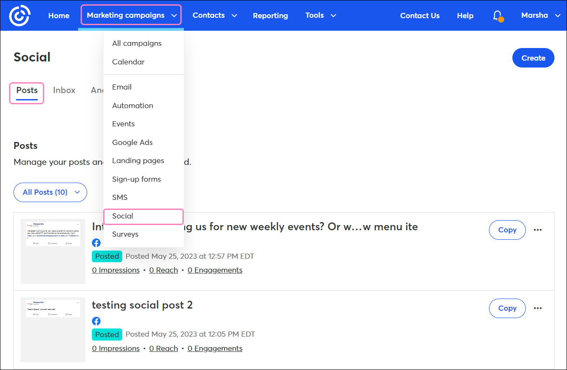Select Calendar from the Marketing campaigns menu
Screen dimensions: 567x370
point(128,61)
